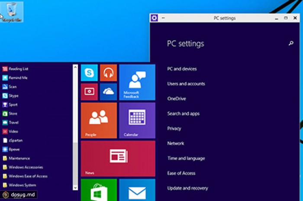Expand the Windows Ease of Access folder
Viewport: 303px width, 201px height.
pyautogui.click(x=25, y=176)
